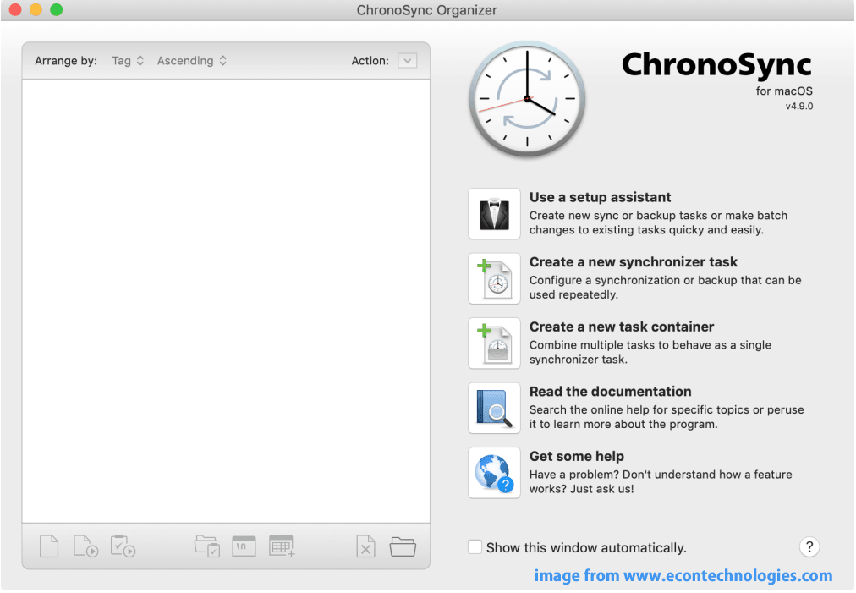Click the schedule window toolbar icon
856x593 pixels.
pos(244,546)
